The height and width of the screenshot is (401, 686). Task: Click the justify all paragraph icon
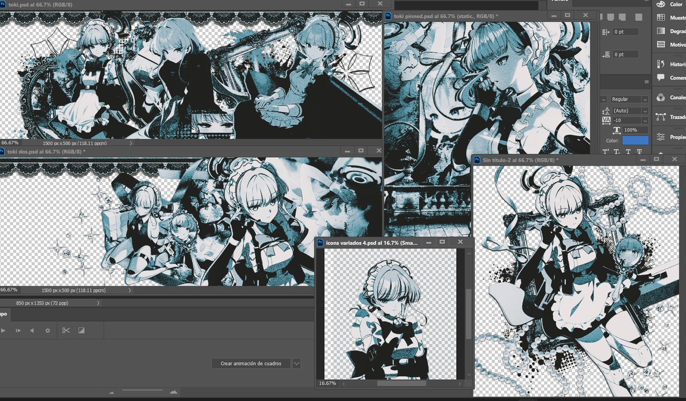point(639,17)
